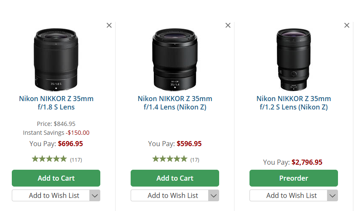Add f/1.8 S lens to Wish List
The width and height of the screenshot is (354, 211).
point(51,195)
